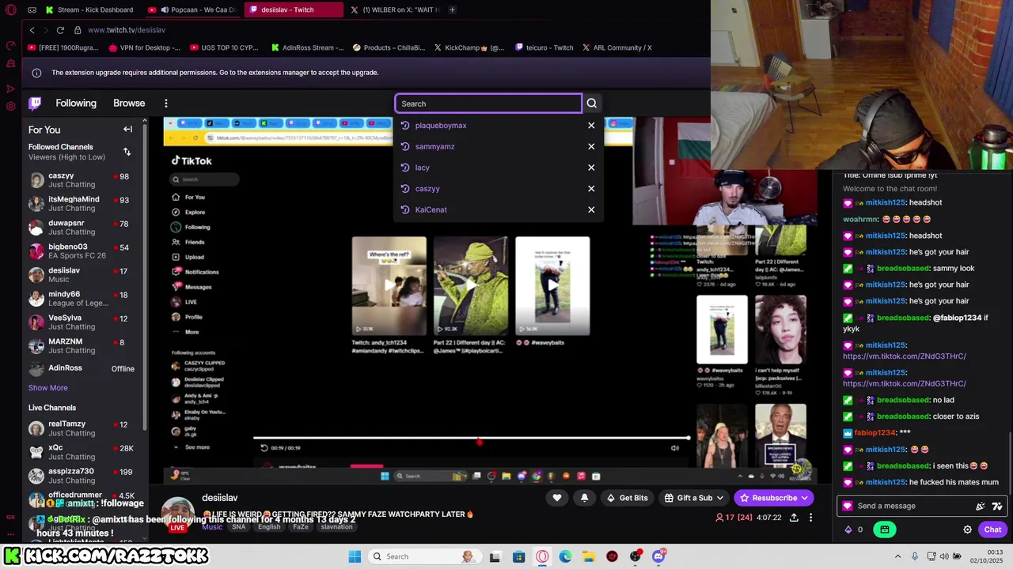This screenshot has height=569, width=1013.
Task: Open the first tiktok link in chat
Action: tap(905, 356)
